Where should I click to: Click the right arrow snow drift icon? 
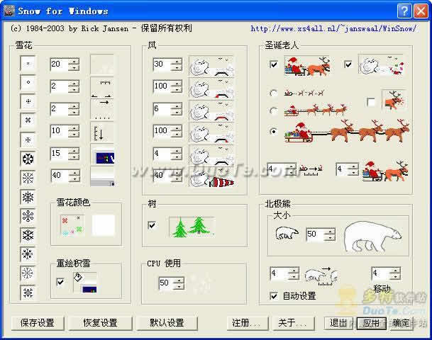102,110
